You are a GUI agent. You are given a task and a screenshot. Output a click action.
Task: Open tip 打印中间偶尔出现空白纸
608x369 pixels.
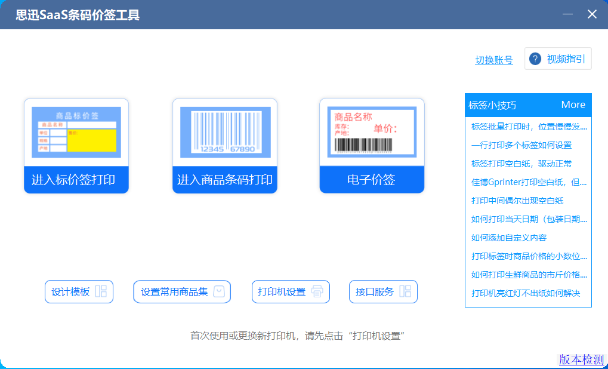pos(517,201)
